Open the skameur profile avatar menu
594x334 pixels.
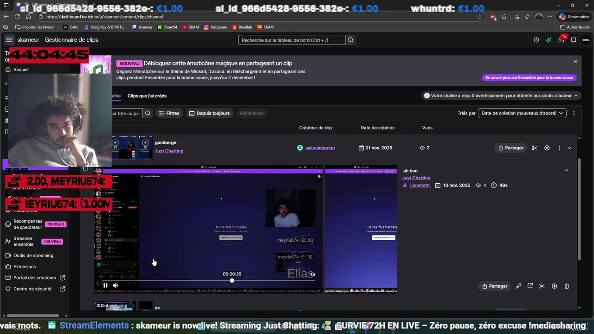click(586, 40)
